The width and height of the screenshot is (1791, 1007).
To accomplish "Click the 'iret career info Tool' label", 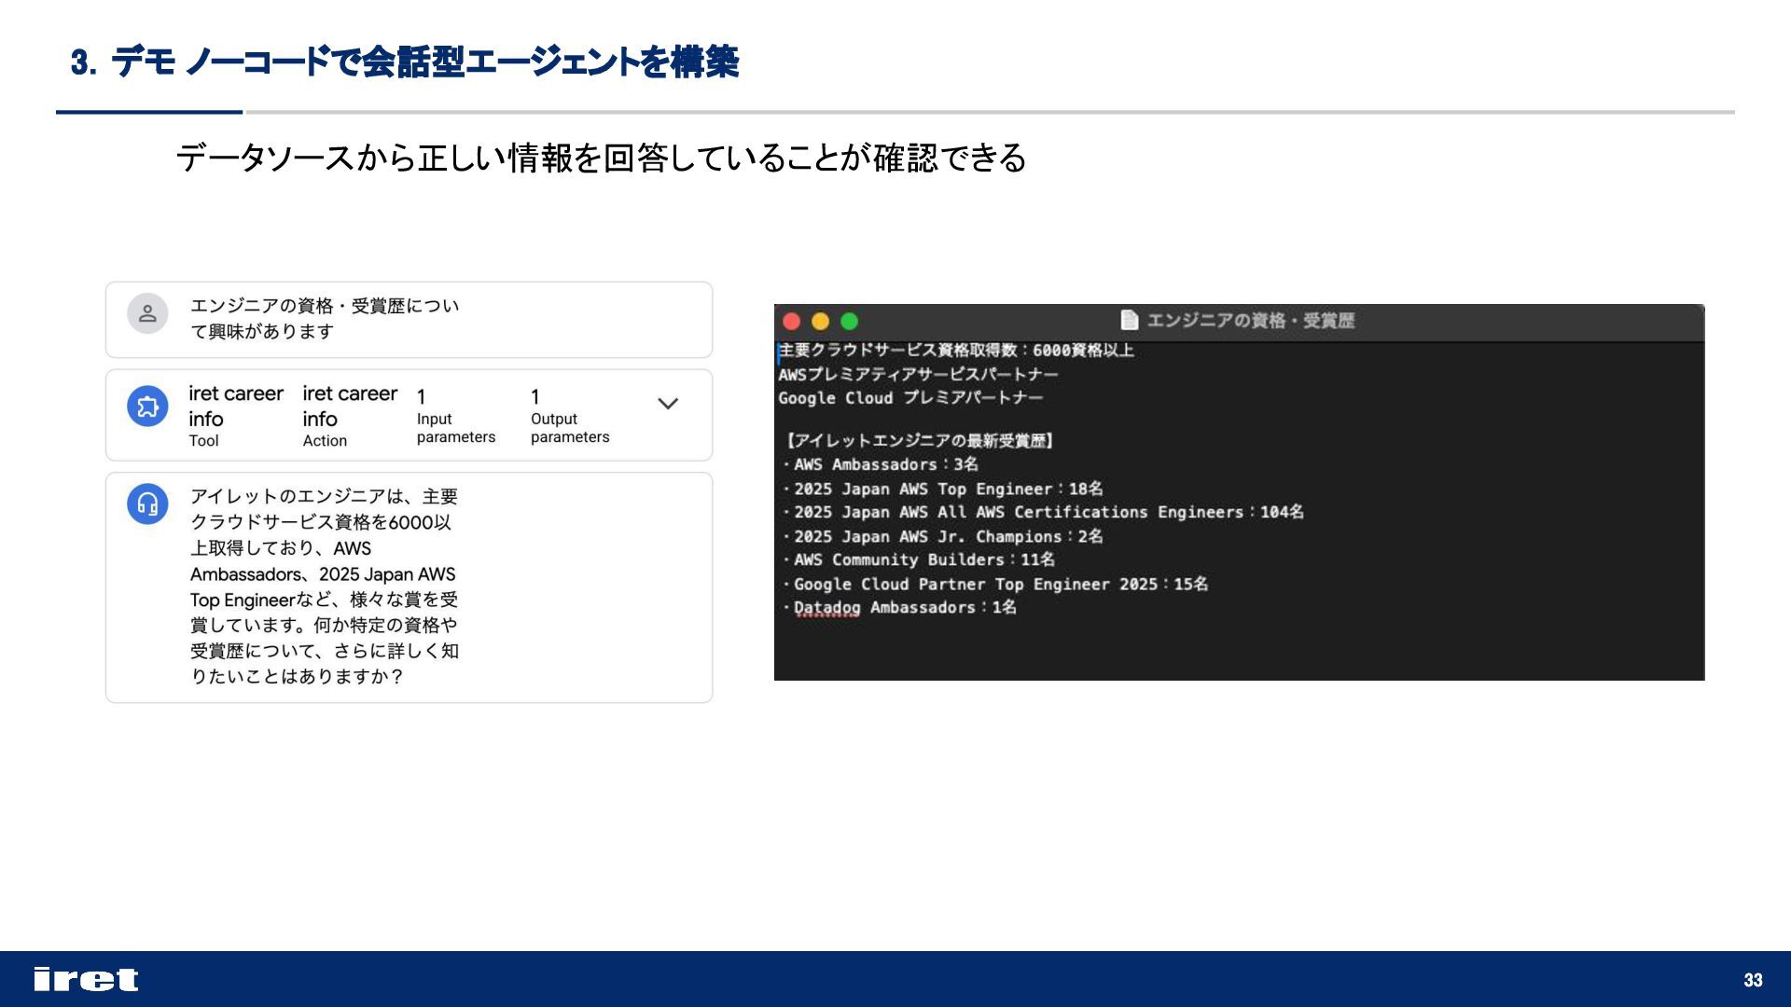I will (235, 416).
